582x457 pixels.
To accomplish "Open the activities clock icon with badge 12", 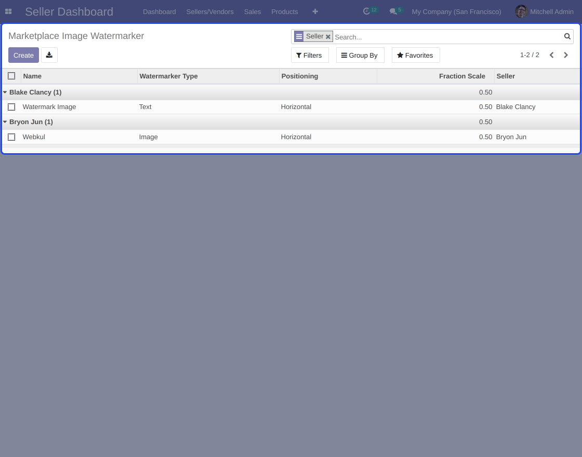I will (370, 11).
